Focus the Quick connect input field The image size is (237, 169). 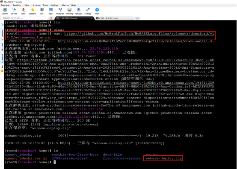[23, 18]
